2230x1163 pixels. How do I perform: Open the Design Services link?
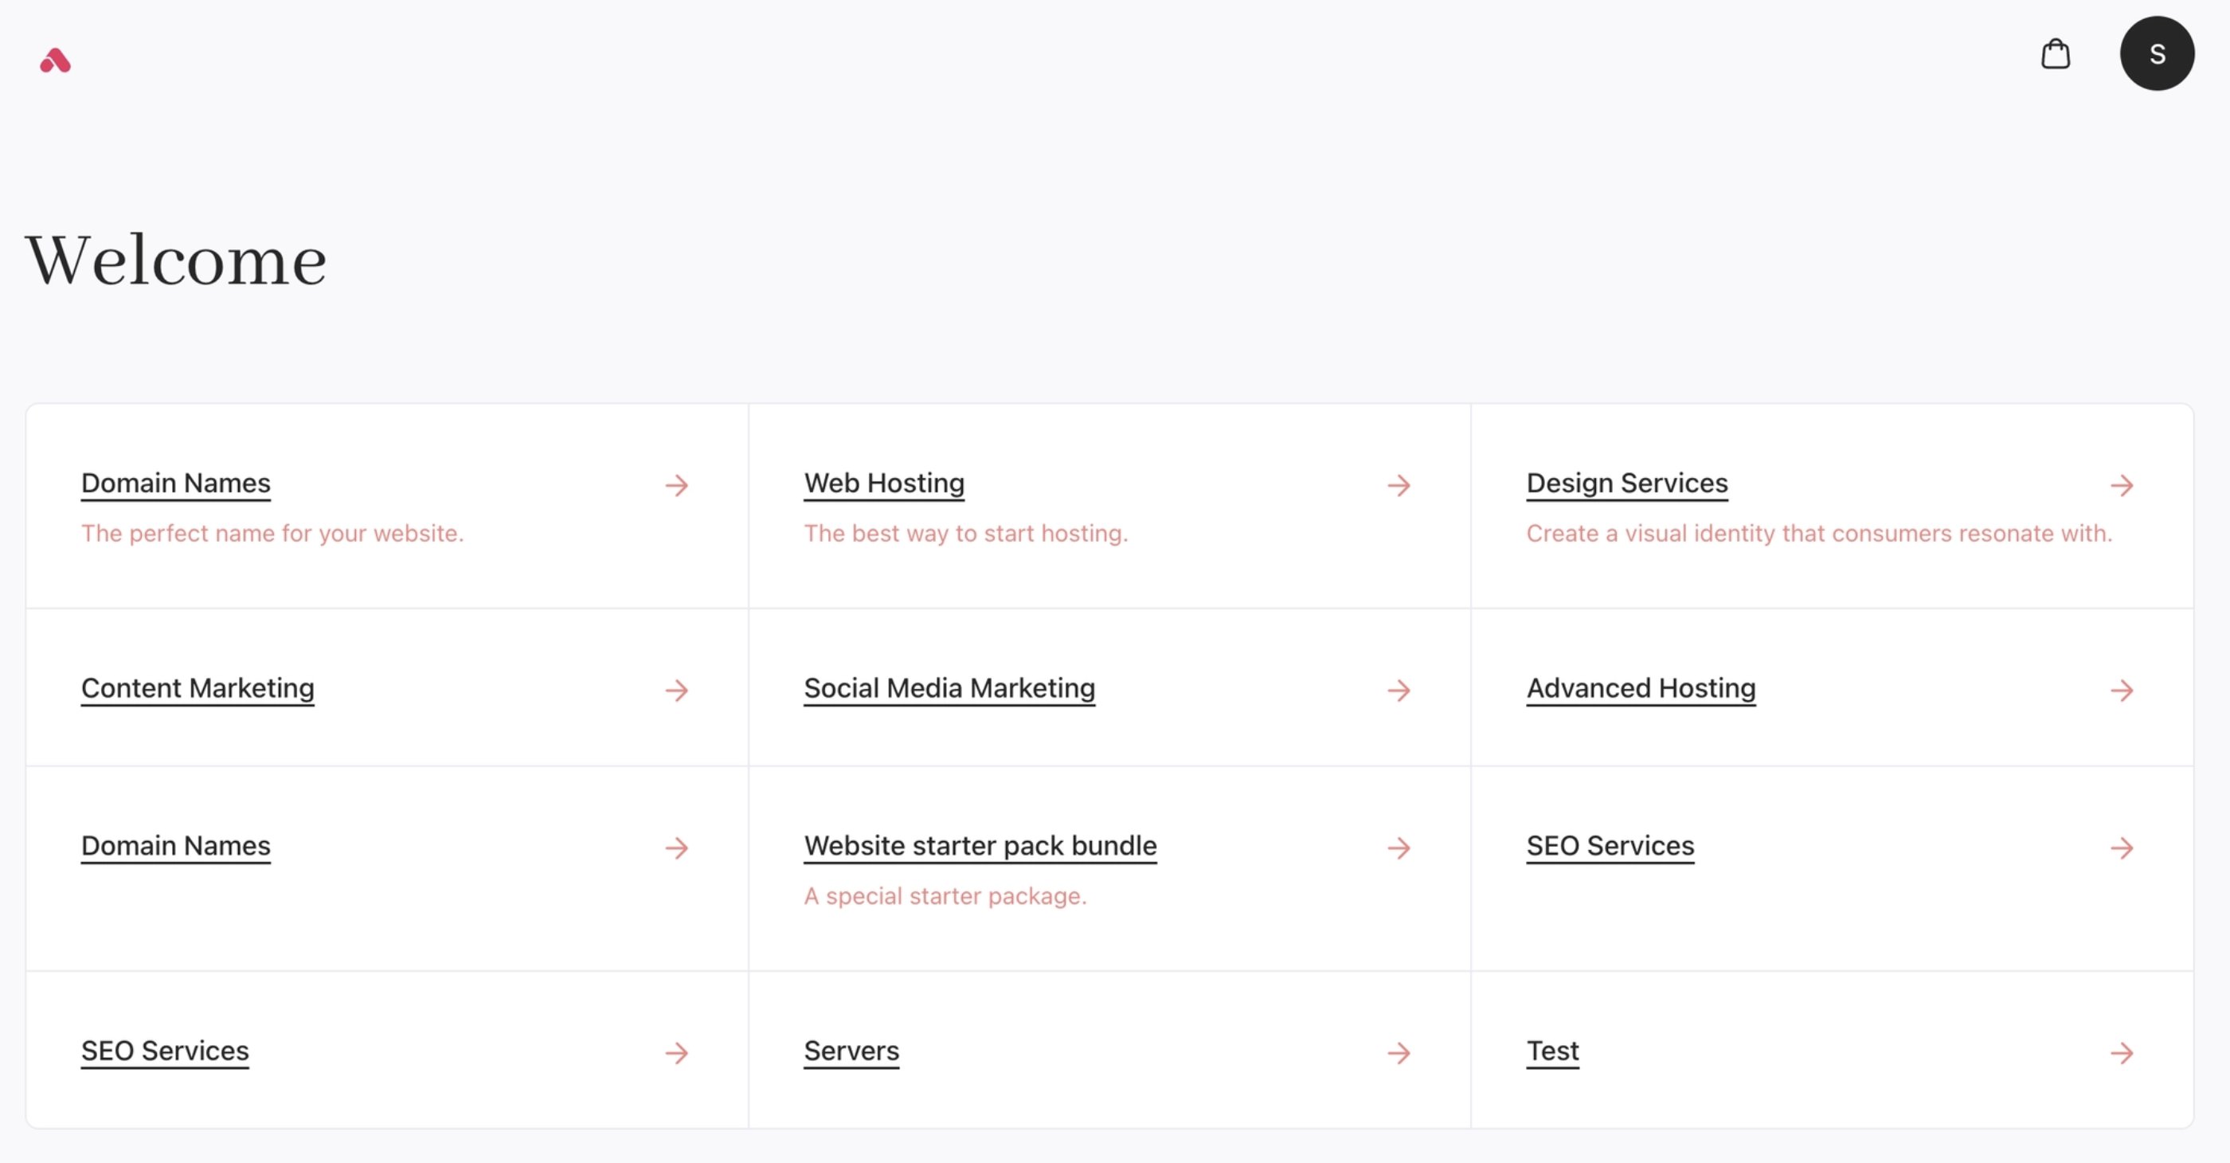coord(1626,484)
